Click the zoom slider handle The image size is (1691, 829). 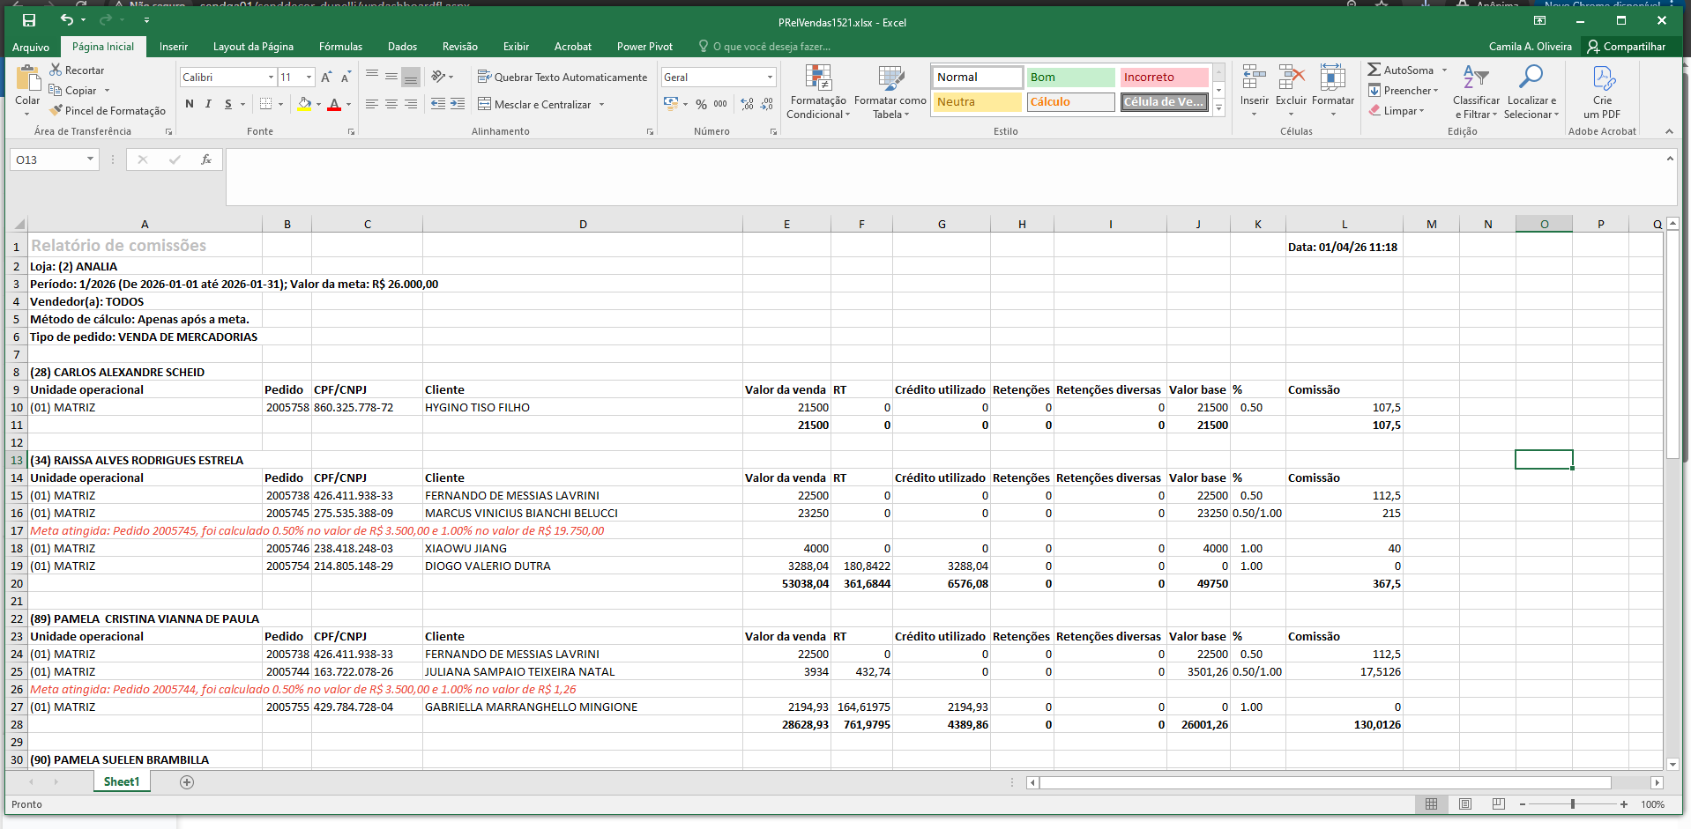(x=1573, y=804)
